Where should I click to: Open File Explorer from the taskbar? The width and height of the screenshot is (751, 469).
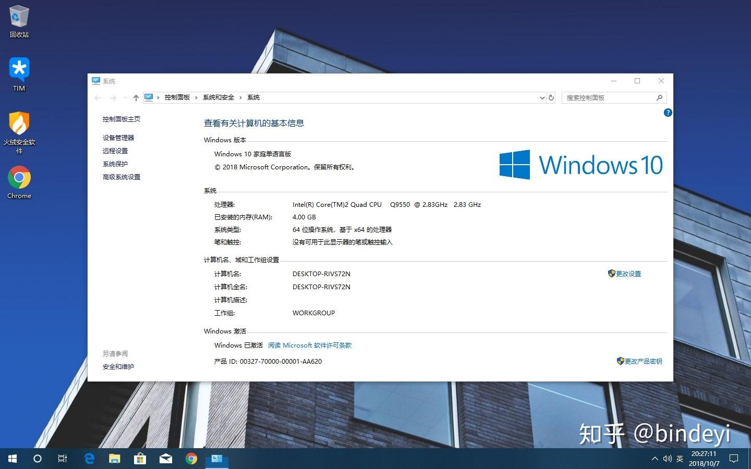click(114, 459)
